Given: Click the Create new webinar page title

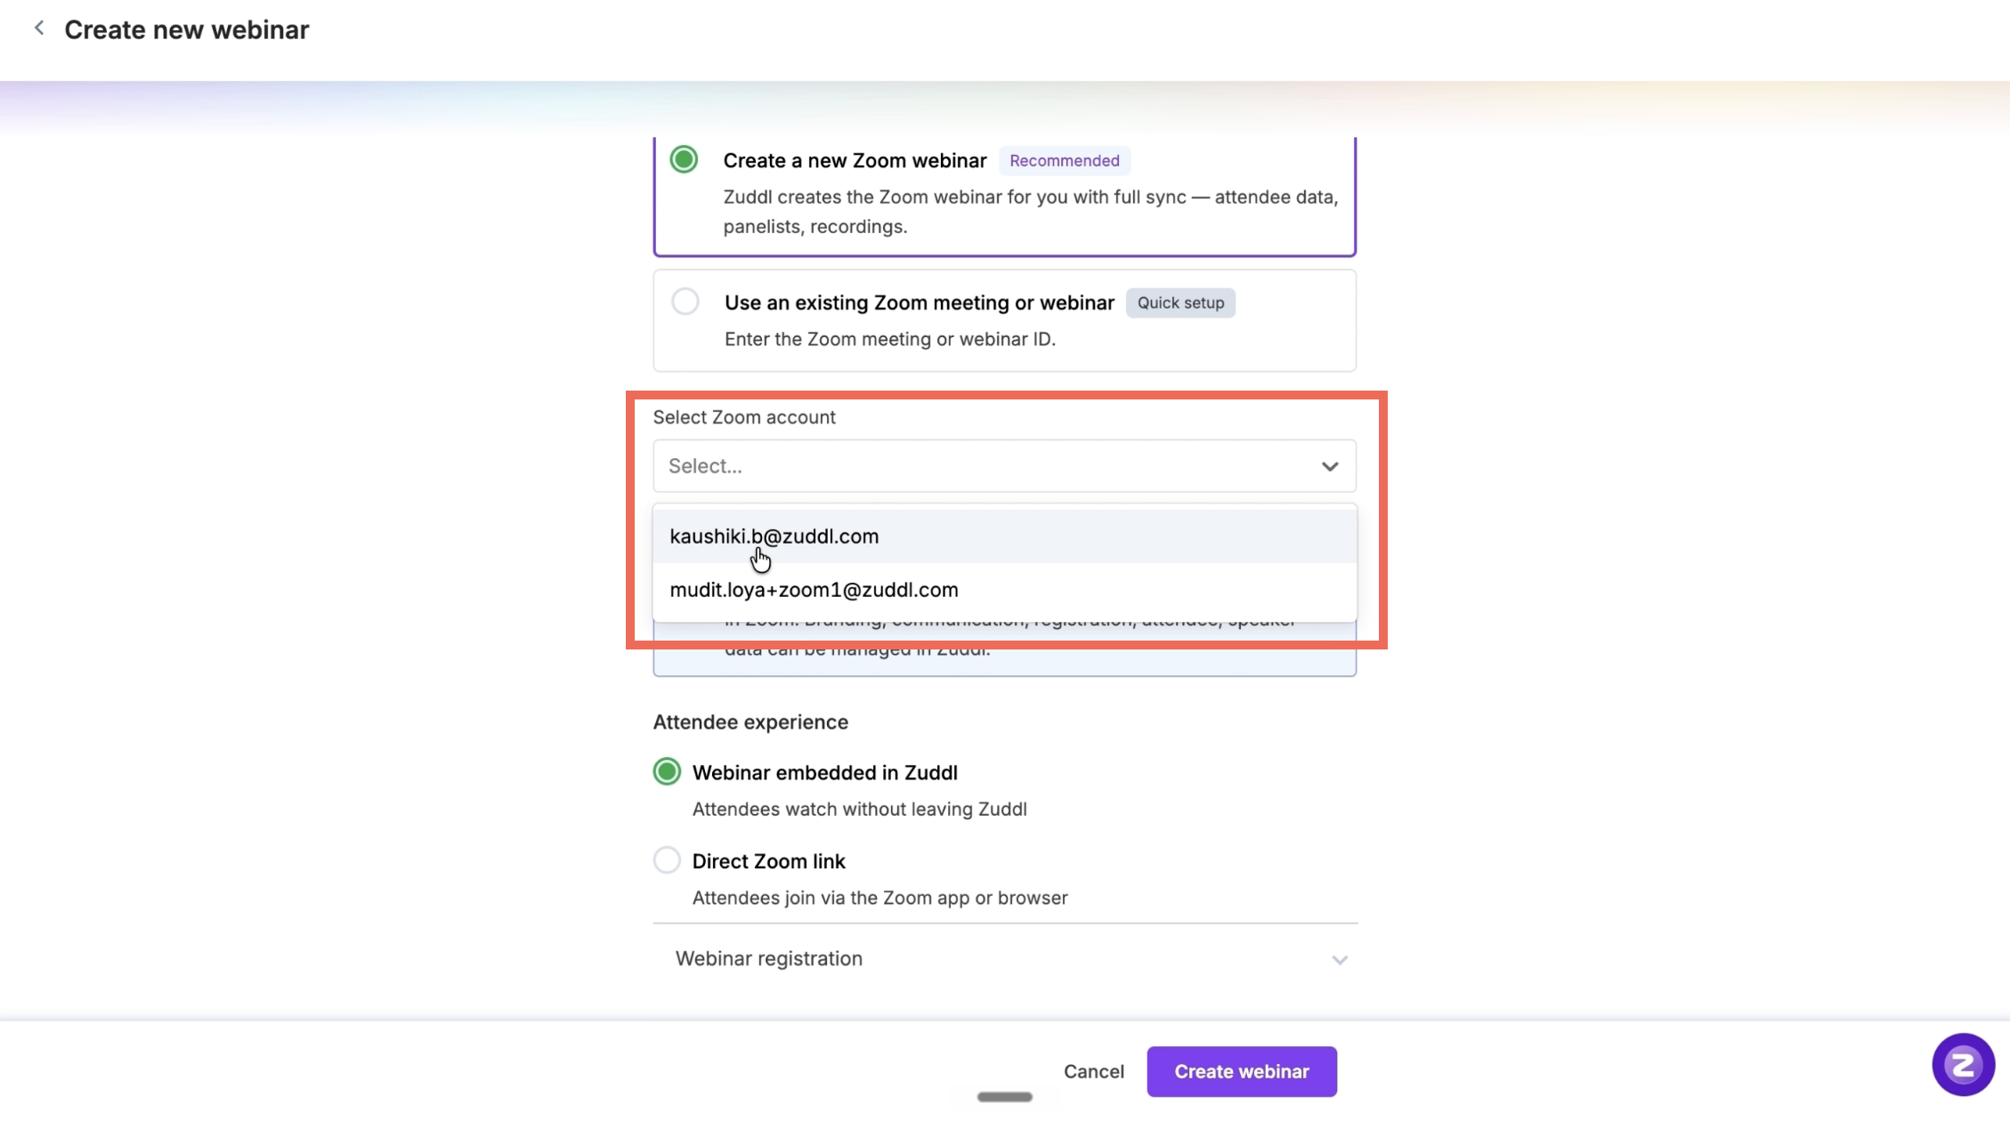Looking at the screenshot, I should pyautogui.click(x=187, y=29).
